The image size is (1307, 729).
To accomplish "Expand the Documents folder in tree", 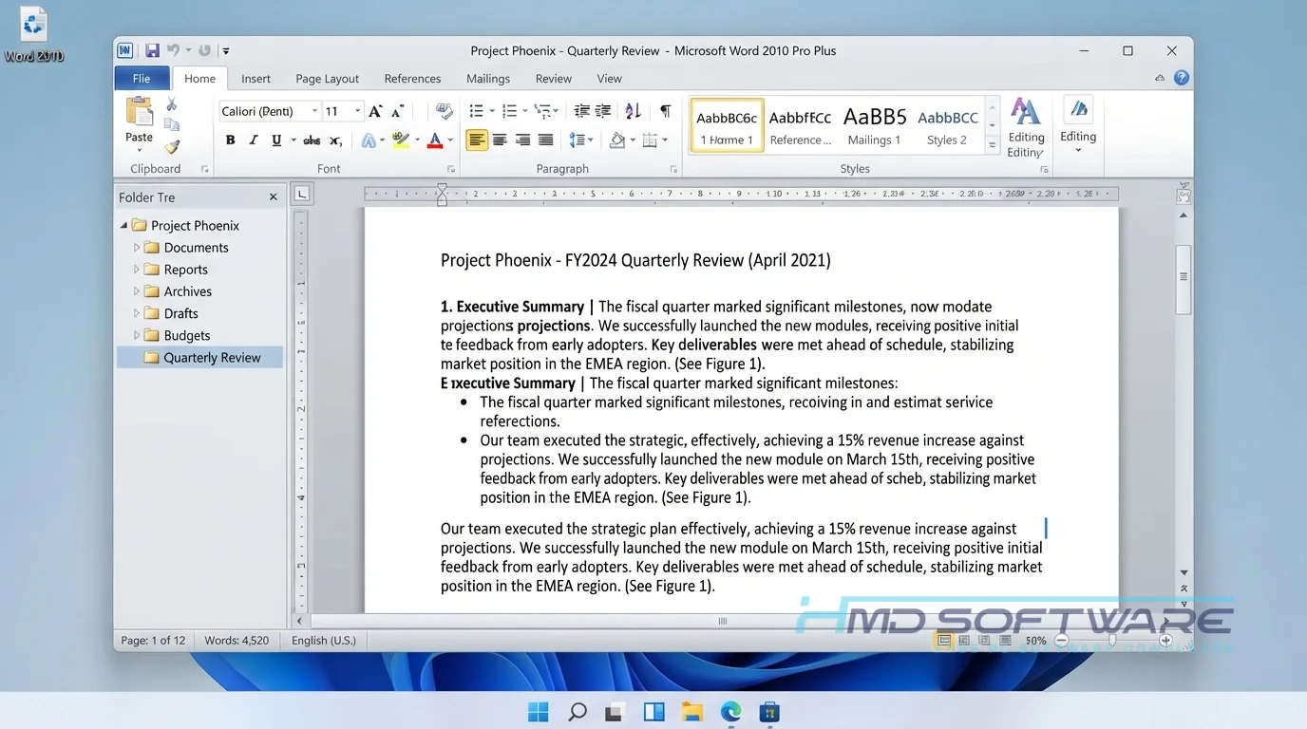I will click(137, 247).
